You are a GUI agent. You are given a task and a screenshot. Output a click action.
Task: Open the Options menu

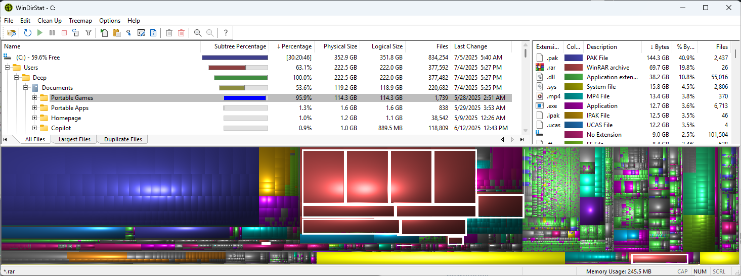point(110,21)
